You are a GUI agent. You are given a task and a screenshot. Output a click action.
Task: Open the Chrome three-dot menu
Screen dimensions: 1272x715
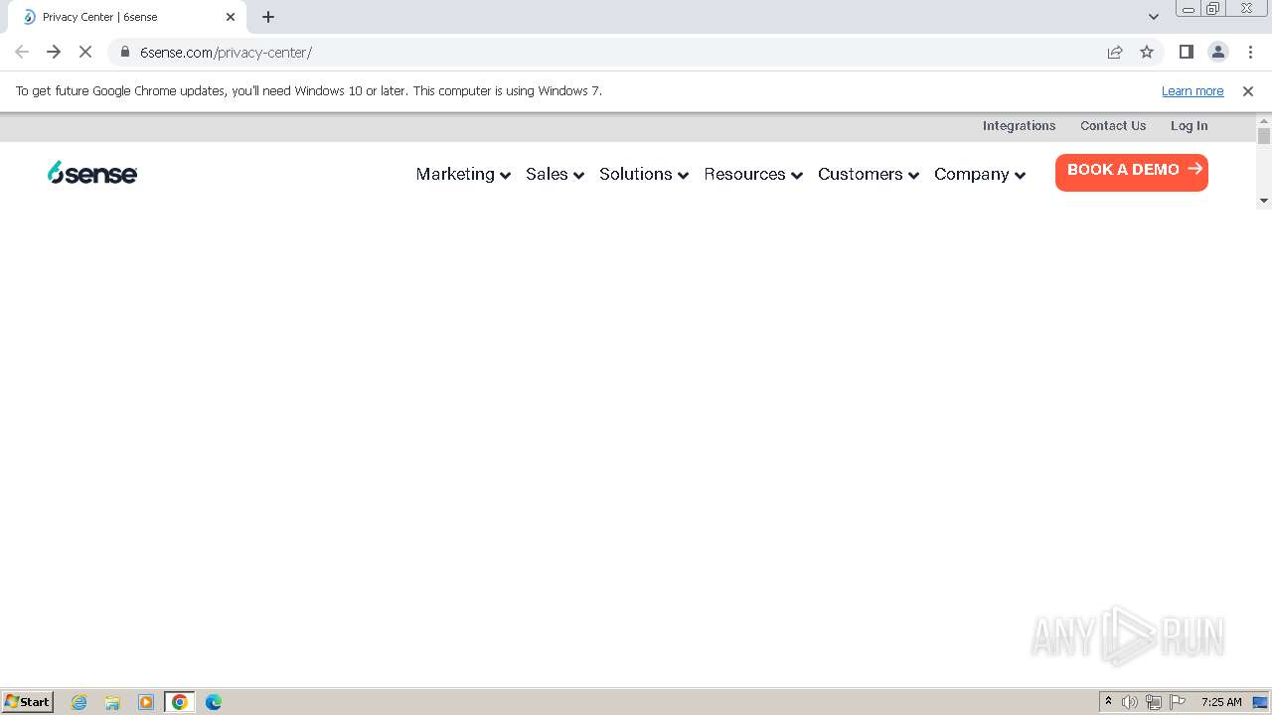click(x=1250, y=52)
